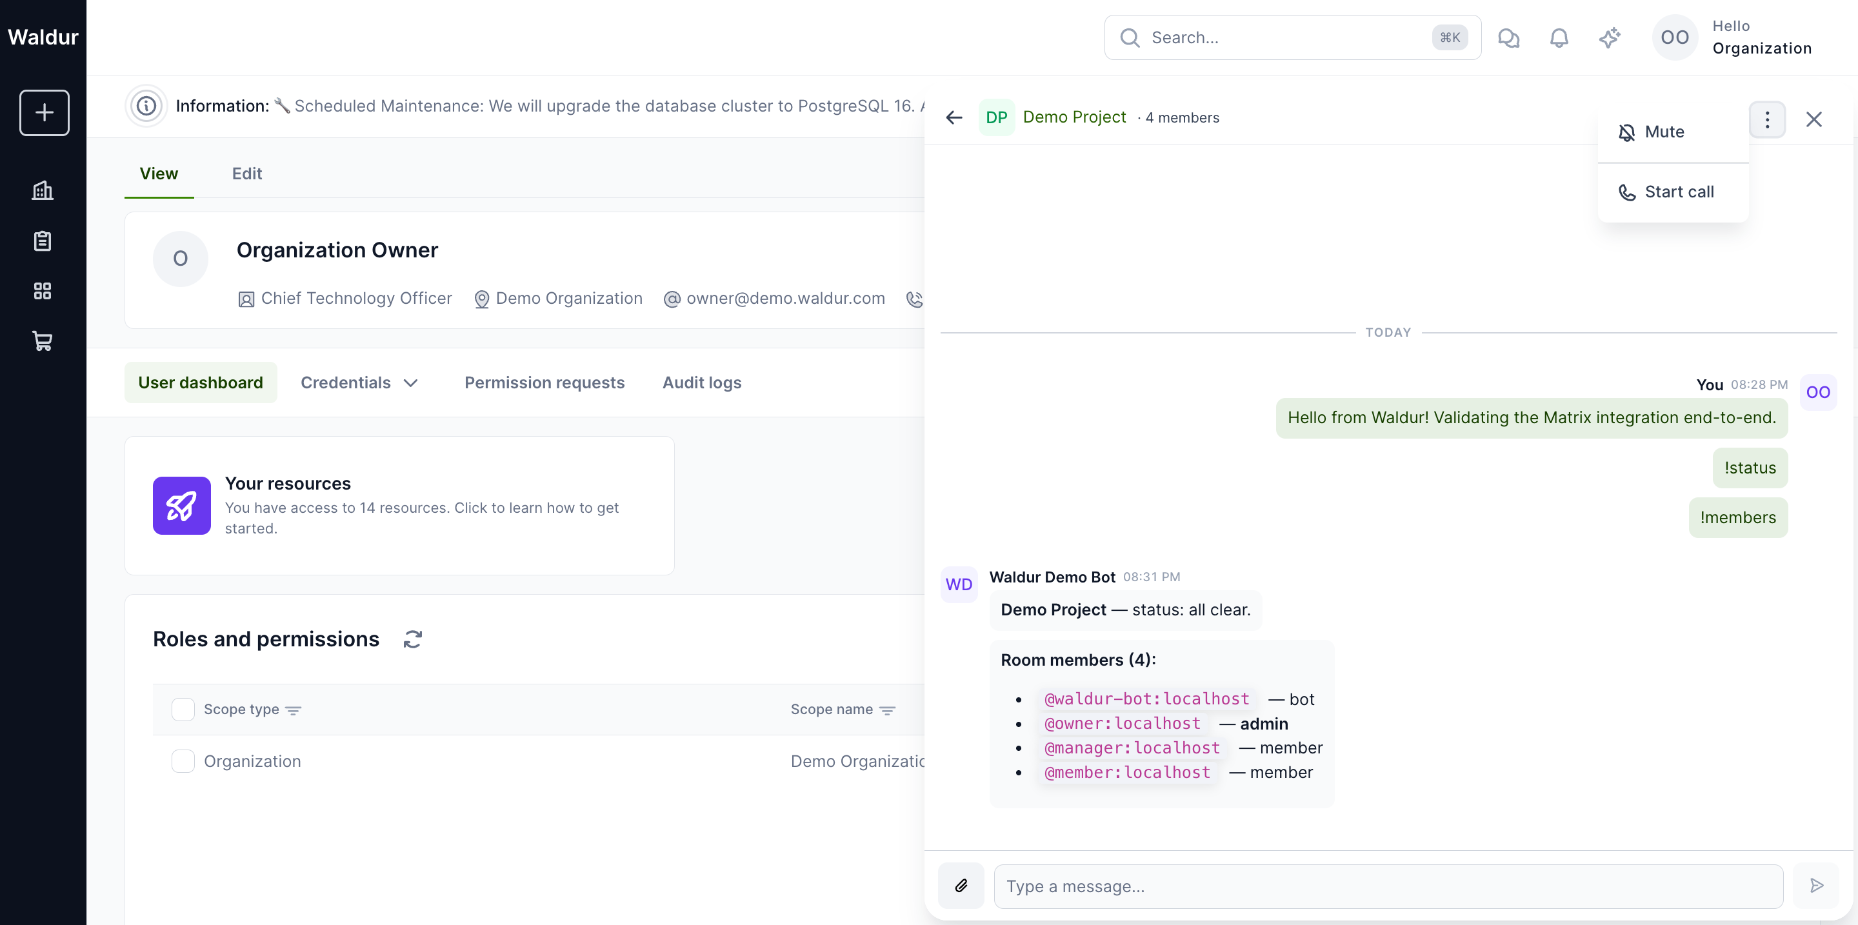Image resolution: width=1858 pixels, height=925 pixels.
Task: Open the clipboard projects icon in sidebar
Action: coord(43,241)
